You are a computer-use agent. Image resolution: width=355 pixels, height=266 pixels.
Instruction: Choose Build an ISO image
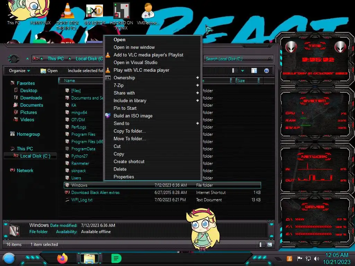point(152,116)
